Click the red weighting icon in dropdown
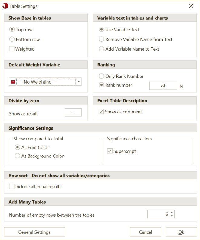Screen dimensions: 200x240 [x=13, y=82]
